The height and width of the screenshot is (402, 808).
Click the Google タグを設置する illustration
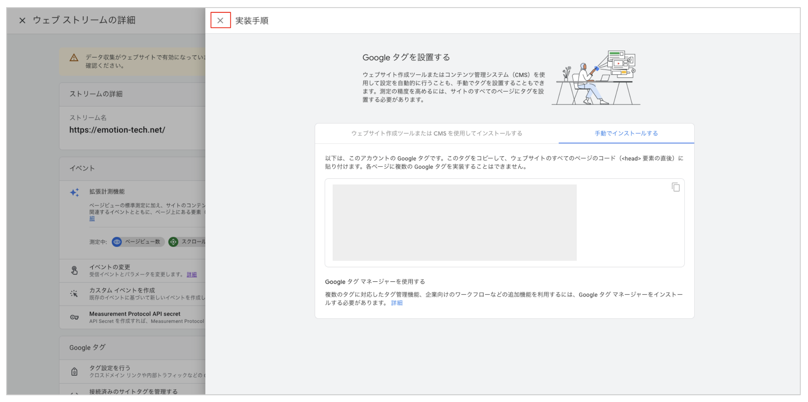(596, 78)
